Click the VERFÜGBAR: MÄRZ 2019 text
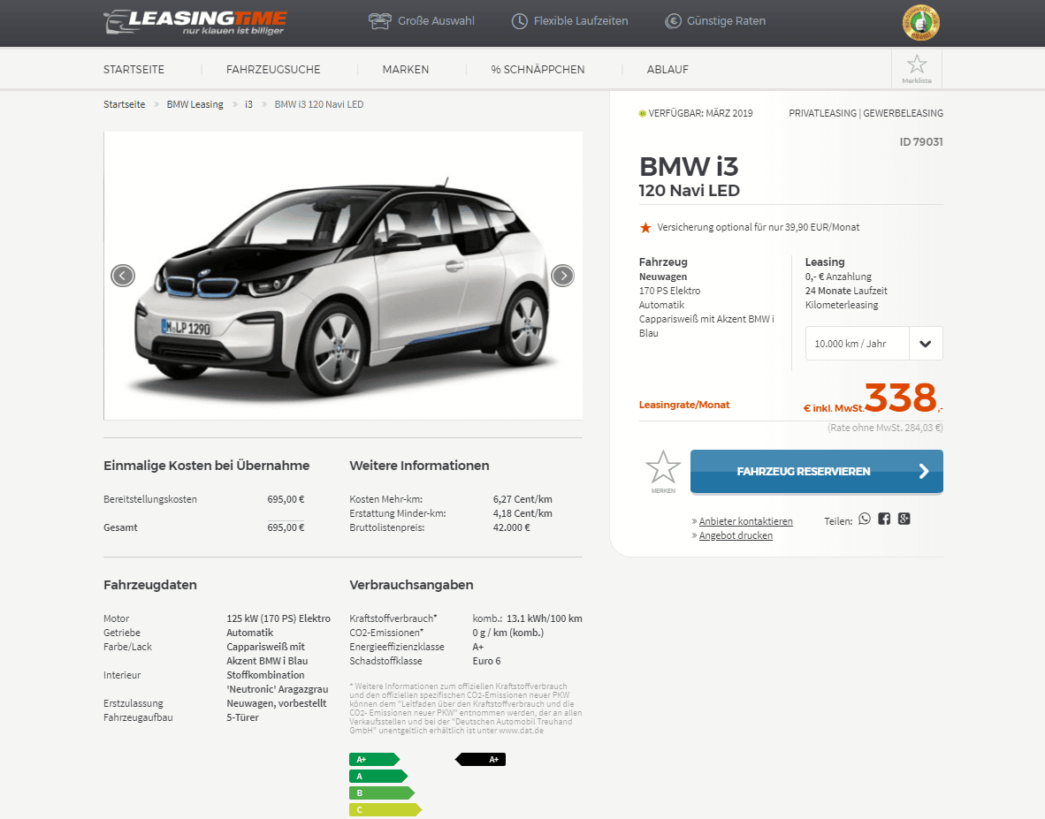Screen dimensions: 1045x819 [x=700, y=113]
